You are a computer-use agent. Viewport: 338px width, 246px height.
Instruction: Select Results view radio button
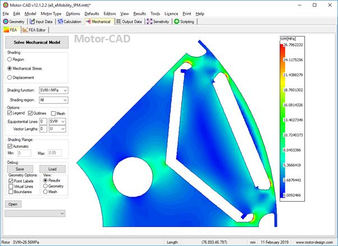click(x=45, y=180)
